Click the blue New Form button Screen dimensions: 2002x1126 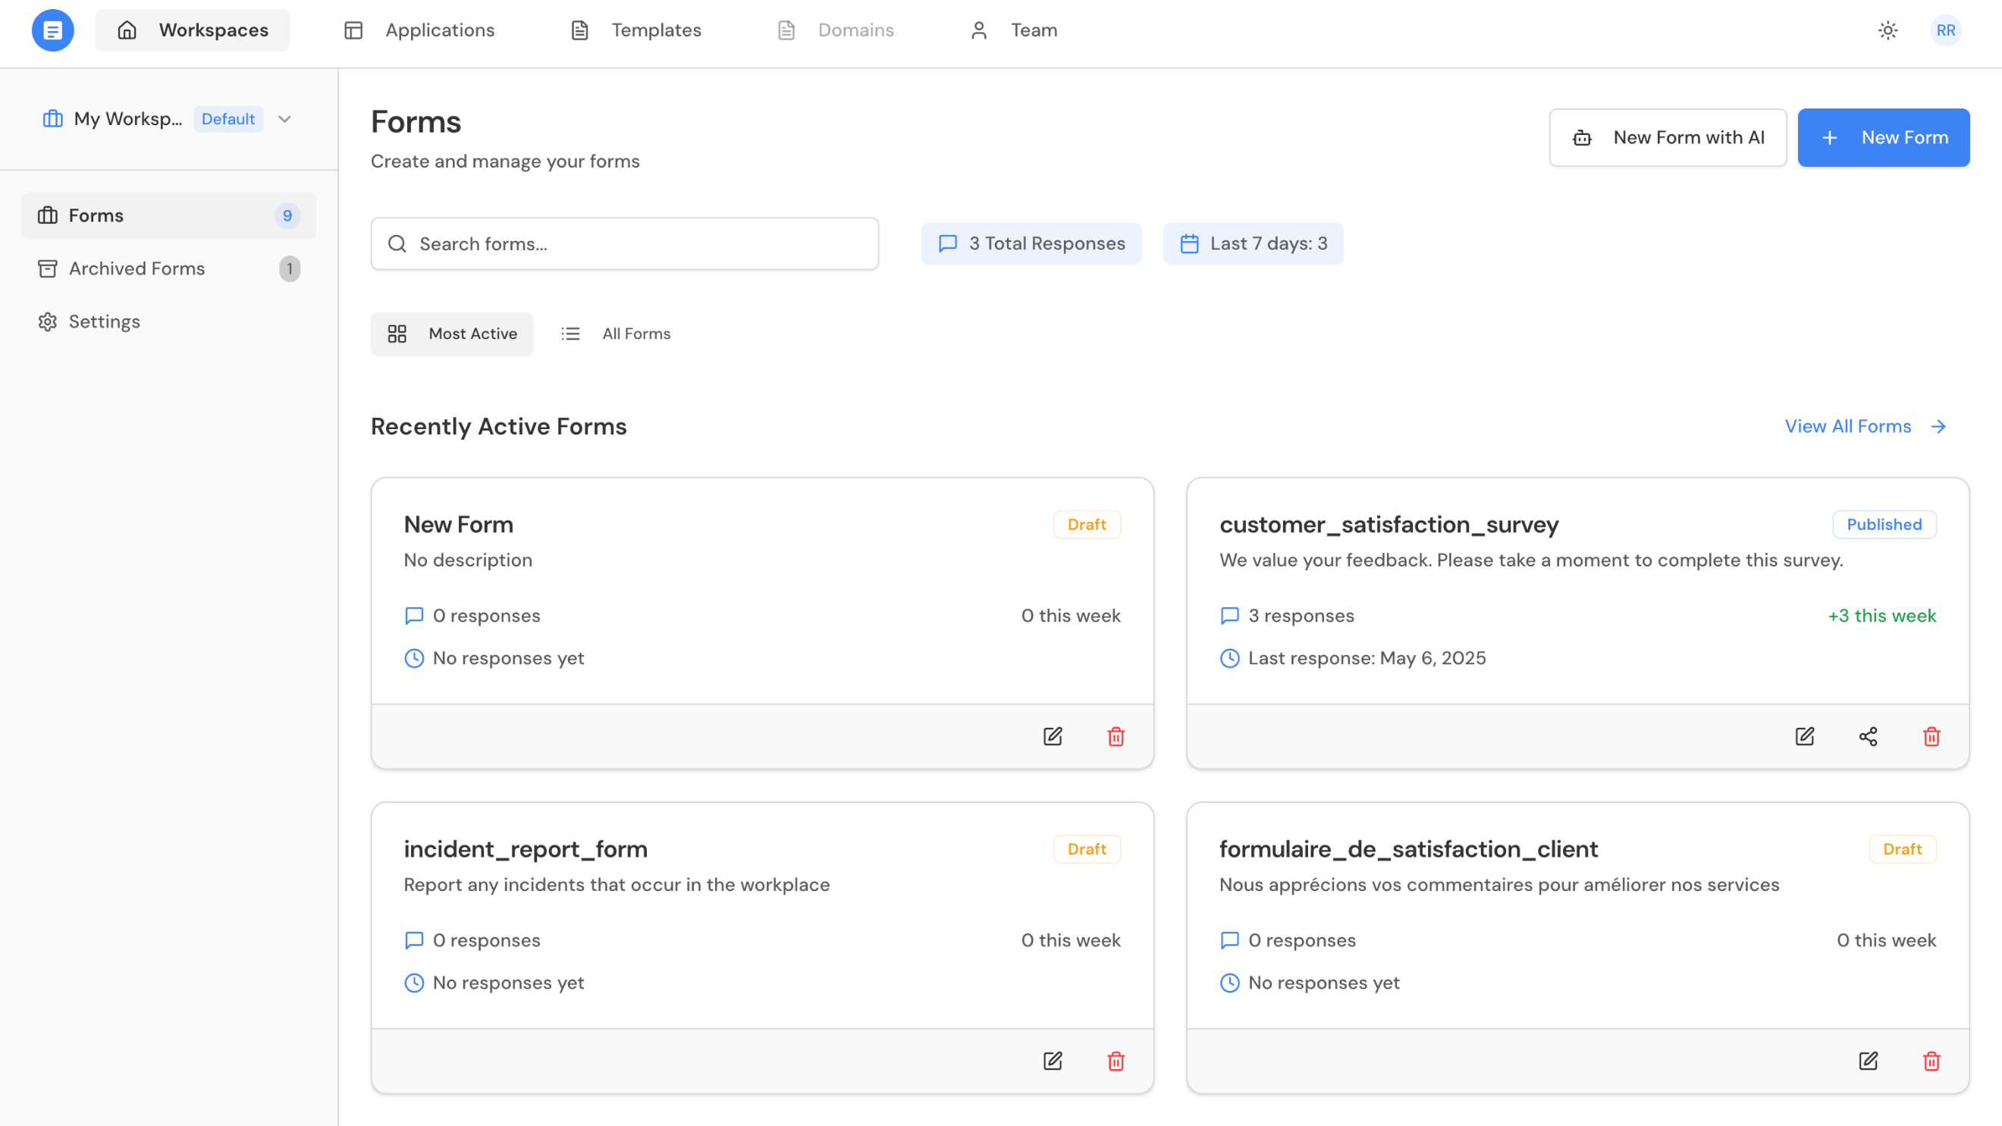point(1883,137)
